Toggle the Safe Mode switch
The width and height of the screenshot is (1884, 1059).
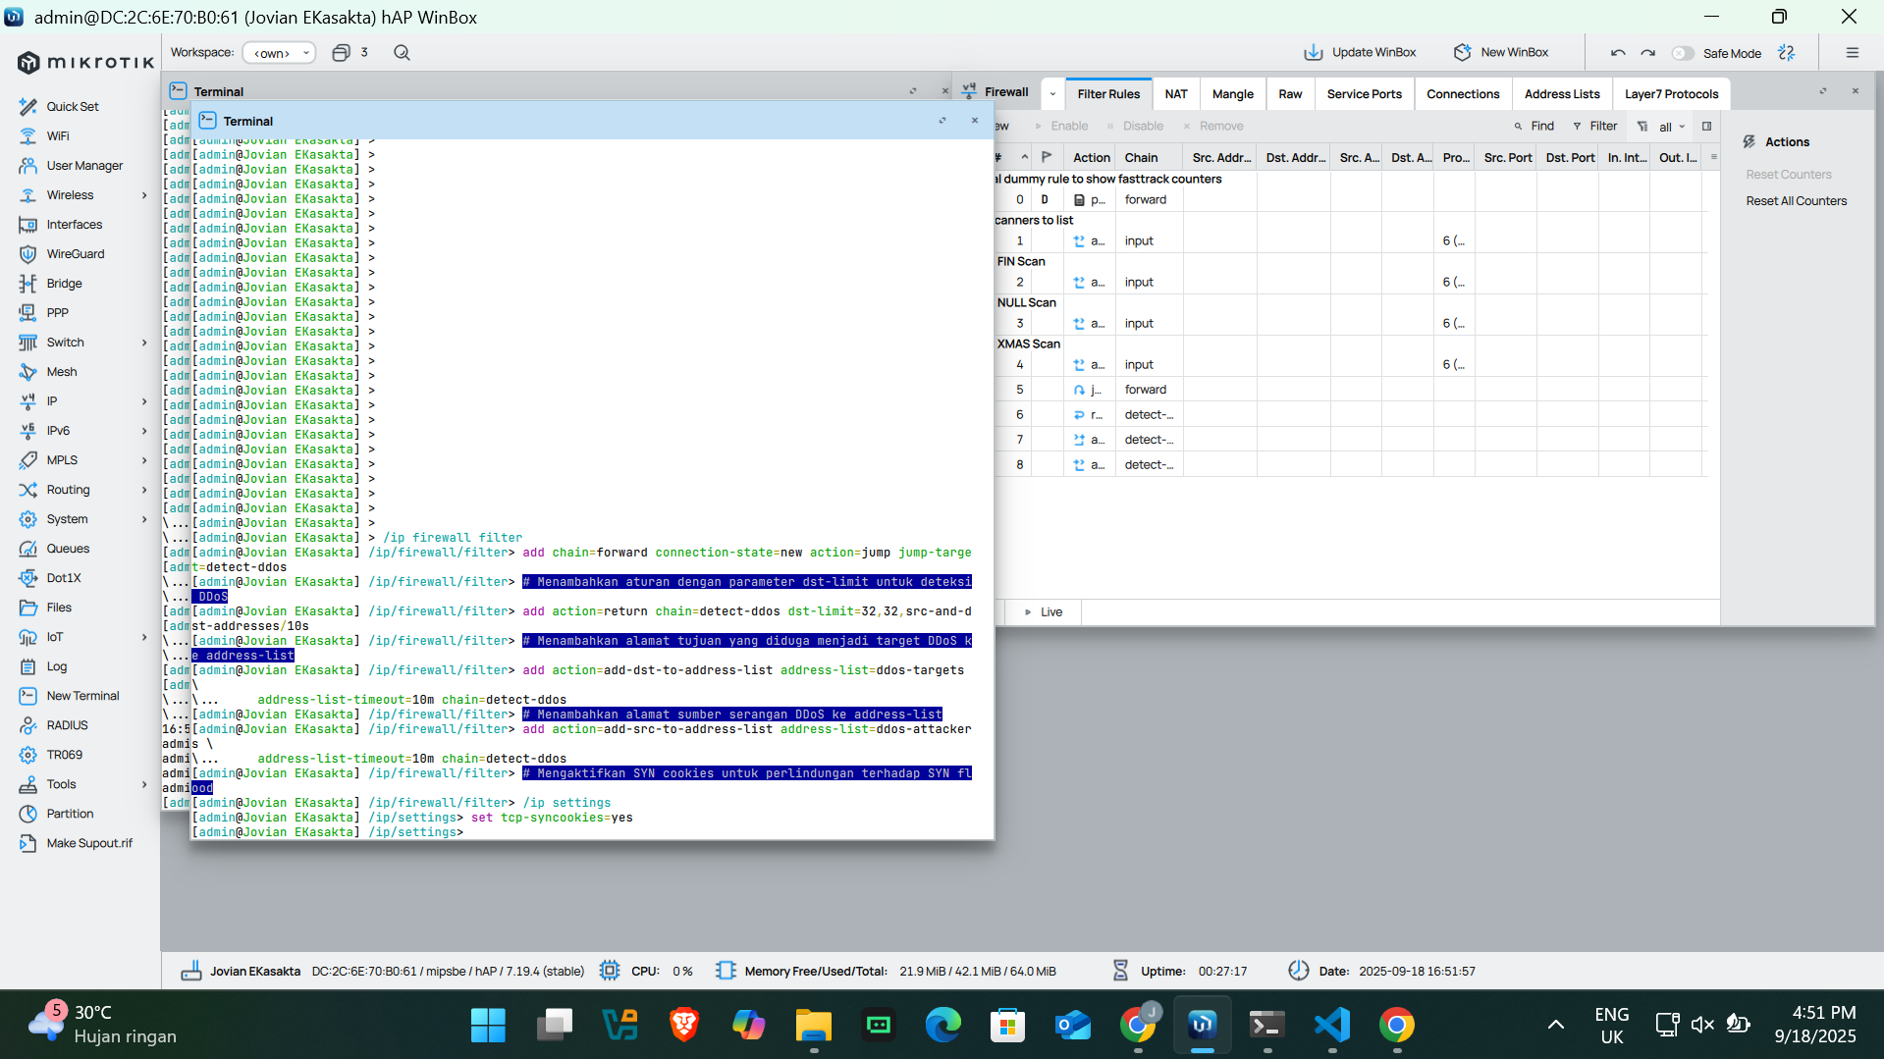(x=1683, y=53)
